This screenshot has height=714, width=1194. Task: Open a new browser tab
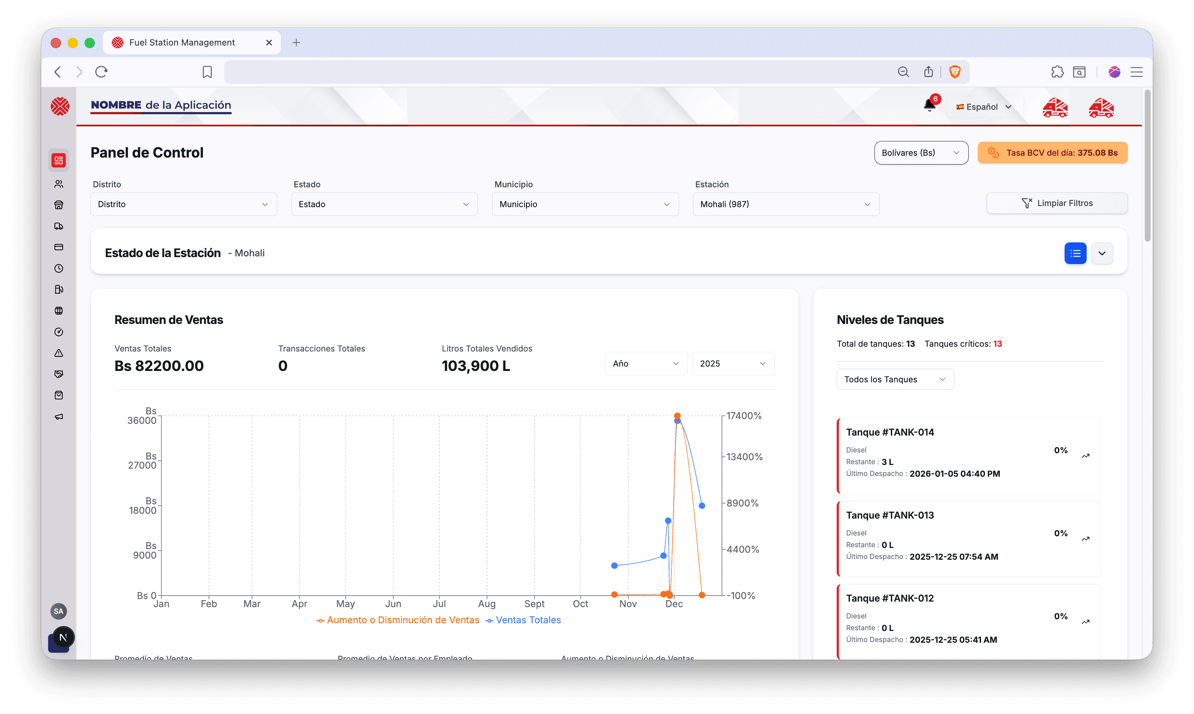pyautogui.click(x=296, y=42)
